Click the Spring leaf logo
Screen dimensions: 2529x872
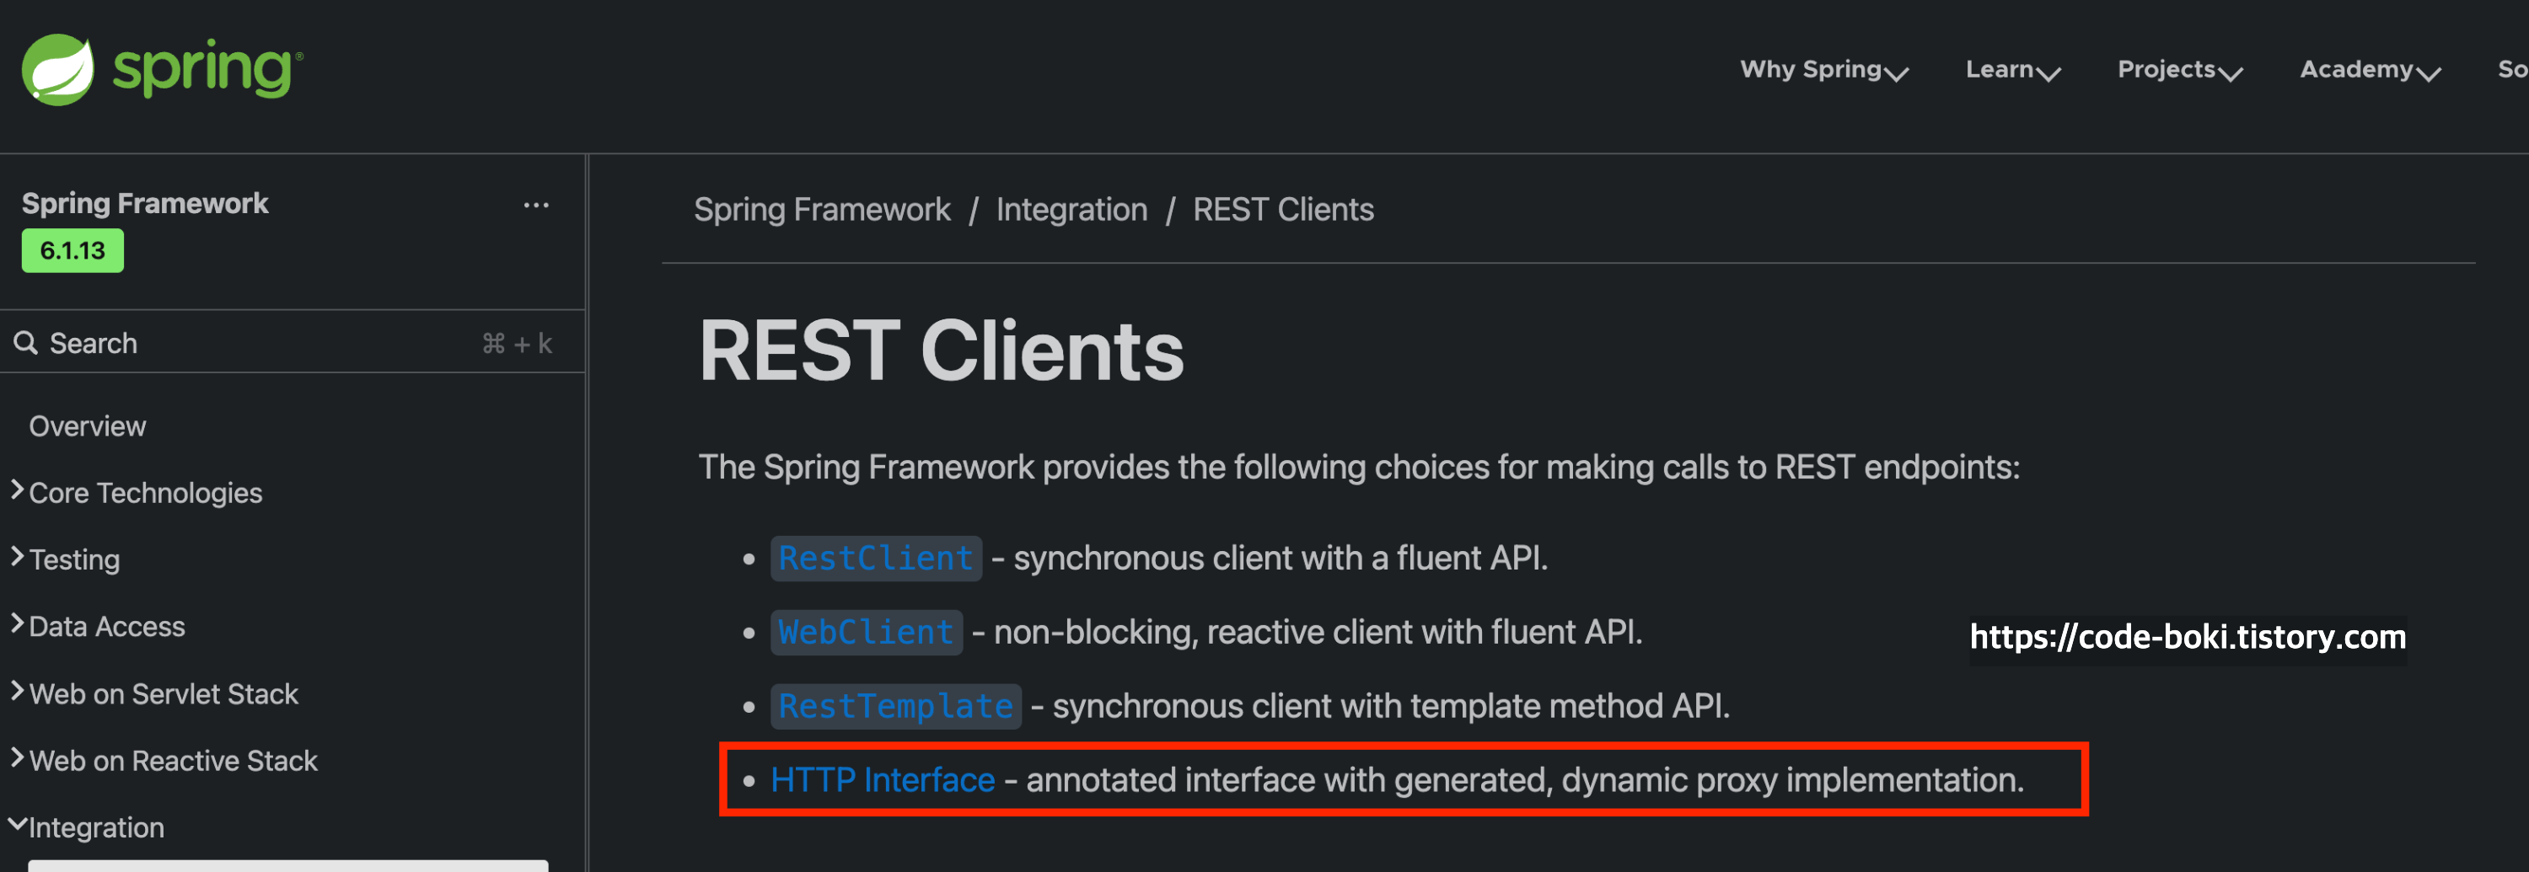pyautogui.click(x=58, y=70)
